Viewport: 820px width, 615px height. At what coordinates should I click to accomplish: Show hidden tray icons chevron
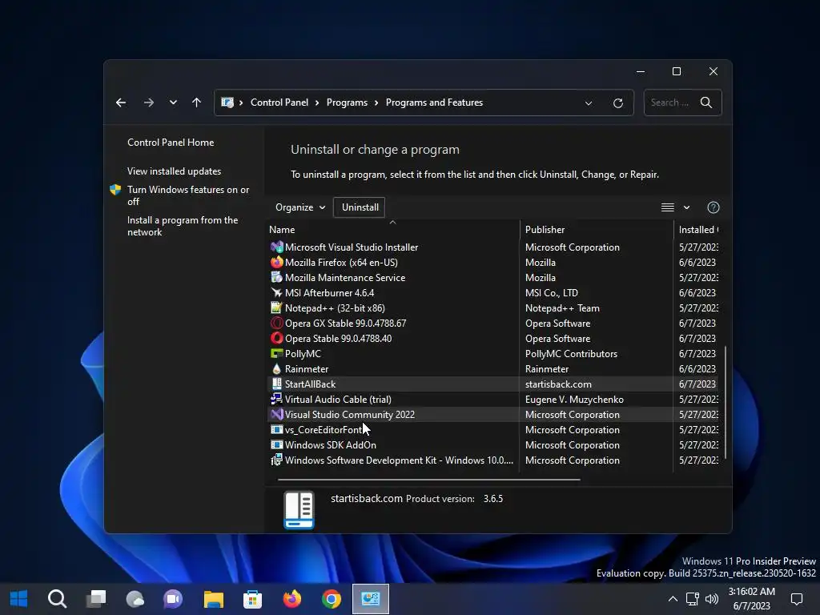pos(673,599)
